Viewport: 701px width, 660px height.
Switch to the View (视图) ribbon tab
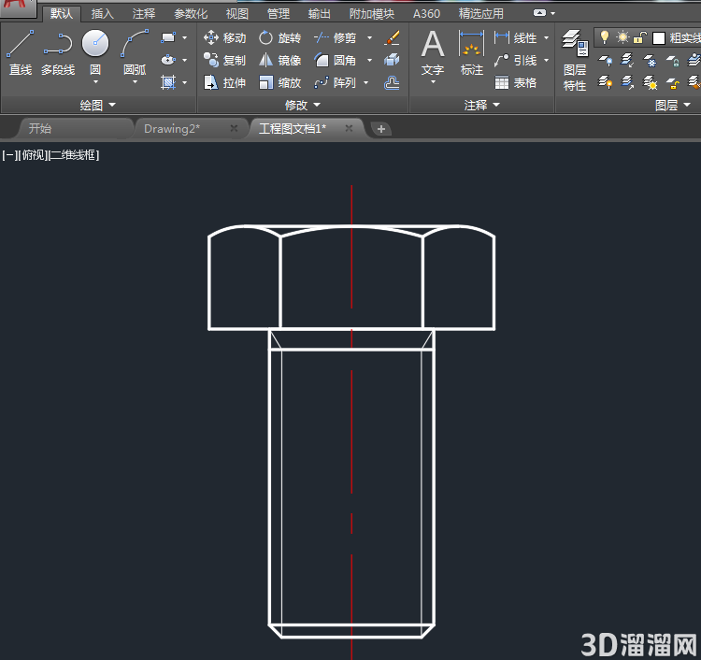coord(237,14)
